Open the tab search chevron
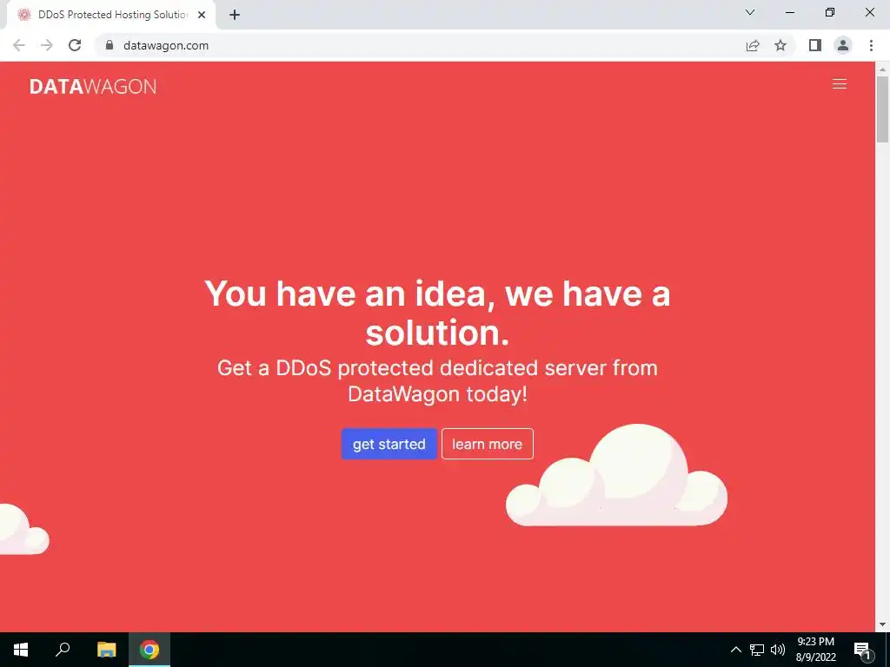This screenshot has height=667, width=890. tap(750, 12)
